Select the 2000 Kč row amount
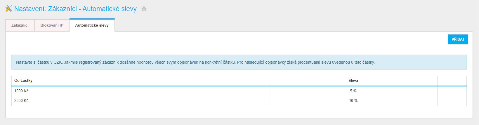The height and width of the screenshot is (125, 479). click(21, 101)
